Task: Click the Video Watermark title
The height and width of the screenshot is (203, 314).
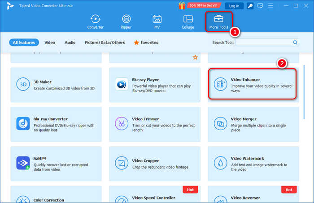Action: [248, 158]
